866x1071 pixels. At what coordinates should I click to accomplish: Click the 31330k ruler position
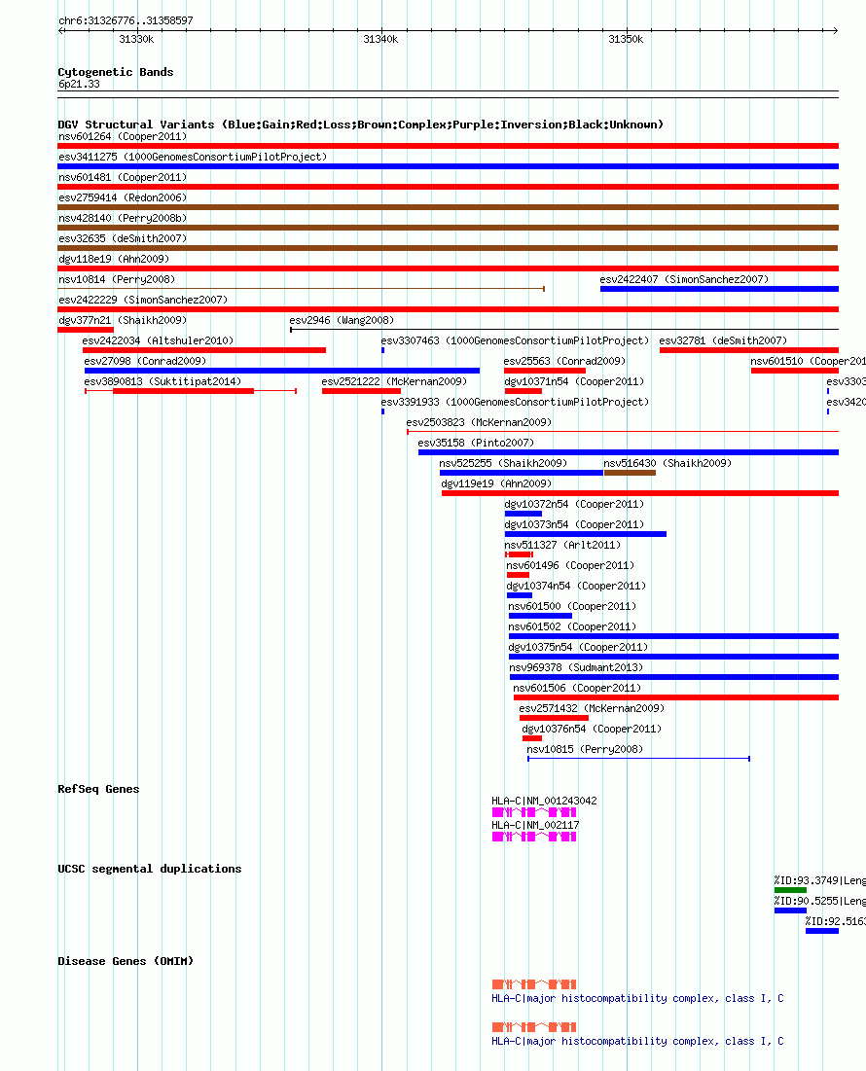[x=136, y=40]
